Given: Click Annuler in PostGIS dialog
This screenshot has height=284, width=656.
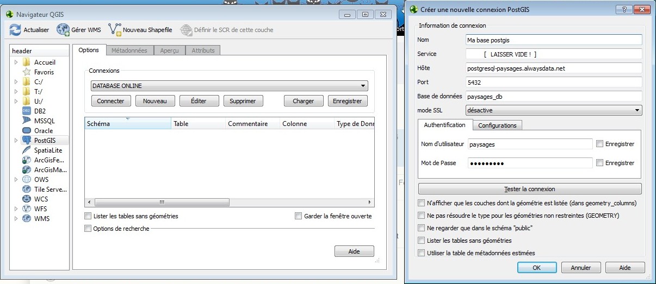Looking at the screenshot, I should [580, 268].
